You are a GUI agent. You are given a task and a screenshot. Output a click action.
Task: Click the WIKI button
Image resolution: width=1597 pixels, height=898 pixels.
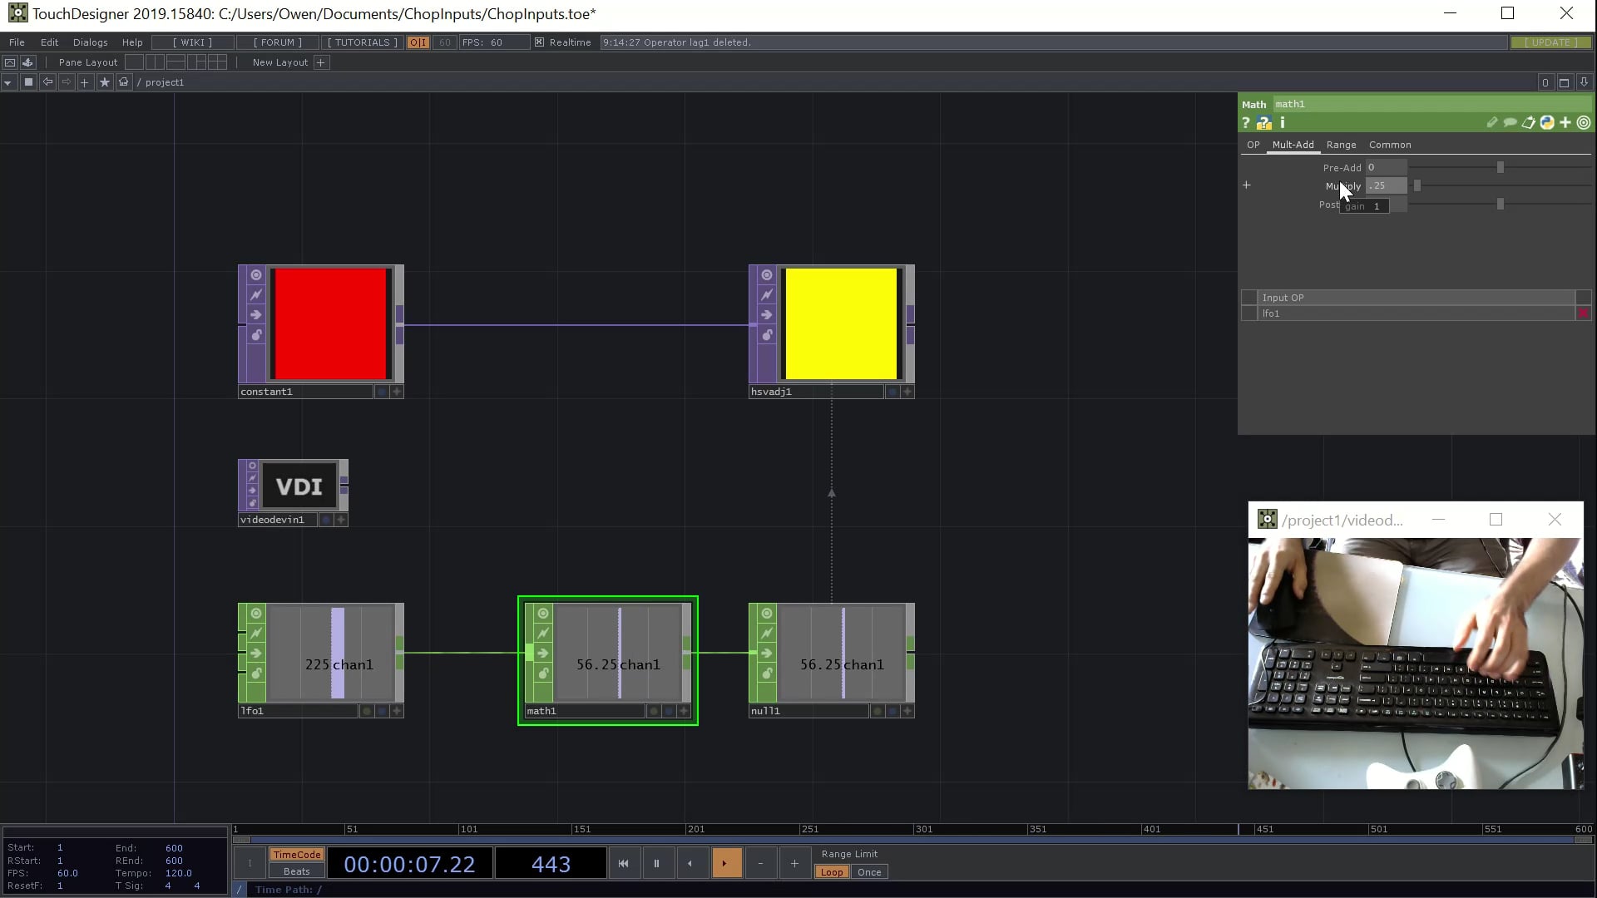tap(192, 42)
